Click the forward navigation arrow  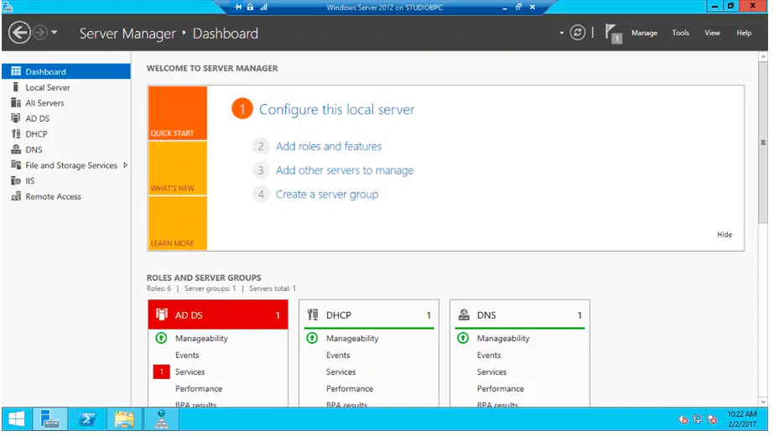(40, 33)
